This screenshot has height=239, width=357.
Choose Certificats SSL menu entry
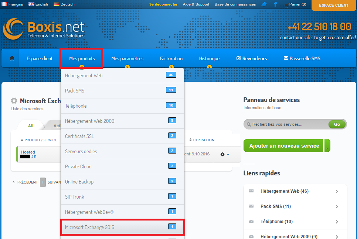122,136
